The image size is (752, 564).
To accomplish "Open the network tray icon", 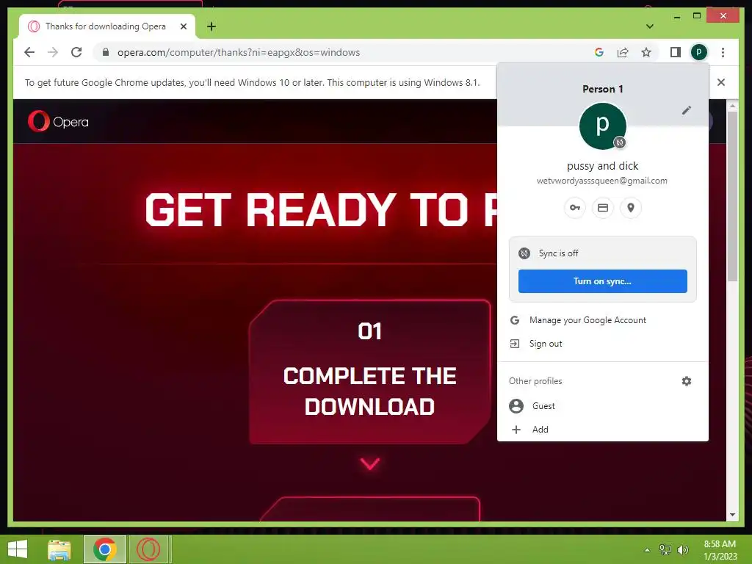I will tap(665, 549).
